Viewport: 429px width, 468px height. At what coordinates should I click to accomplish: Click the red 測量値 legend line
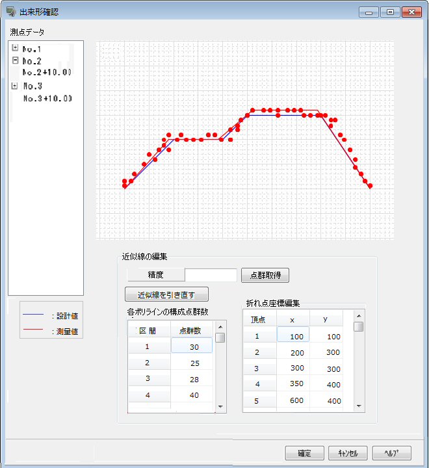[x=33, y=330]
